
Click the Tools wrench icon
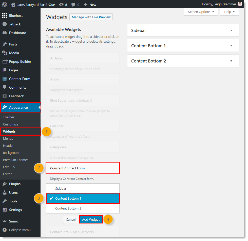(x=5, y=201)
